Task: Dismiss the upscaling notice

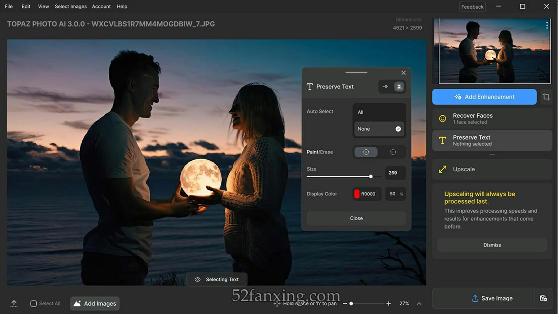Action: click(492, 245)
